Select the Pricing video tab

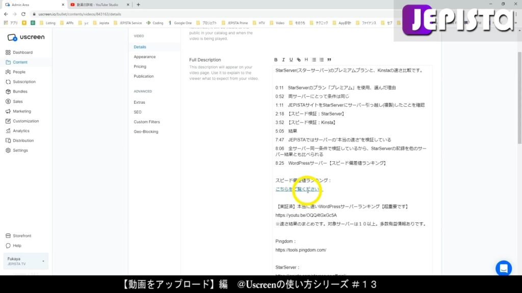140,67
